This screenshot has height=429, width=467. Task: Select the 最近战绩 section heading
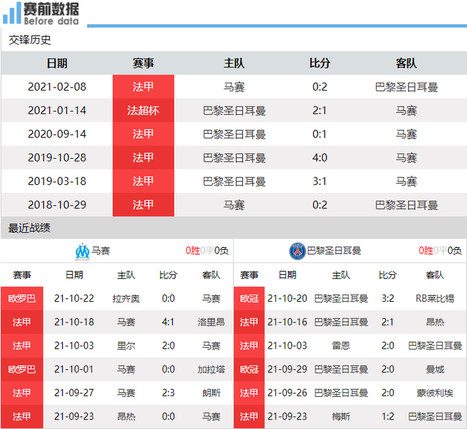pyautogui.click(x=29, y=228)
